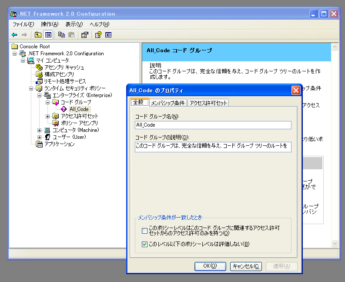Click the Paste toolbar icon

point(71,35)
